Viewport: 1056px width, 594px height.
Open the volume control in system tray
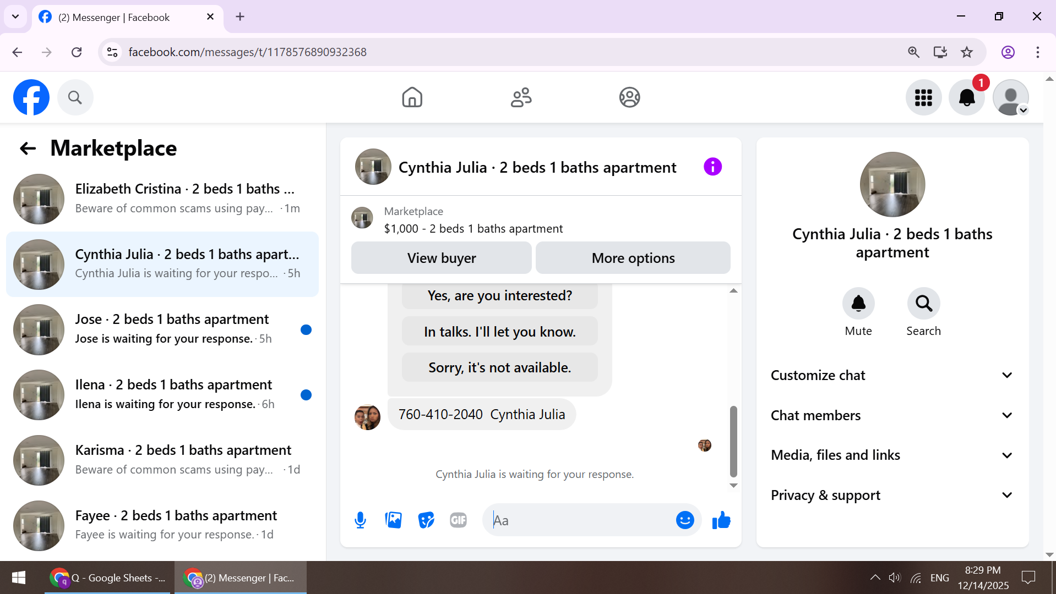pyautogui.click(x=895, y=577)
